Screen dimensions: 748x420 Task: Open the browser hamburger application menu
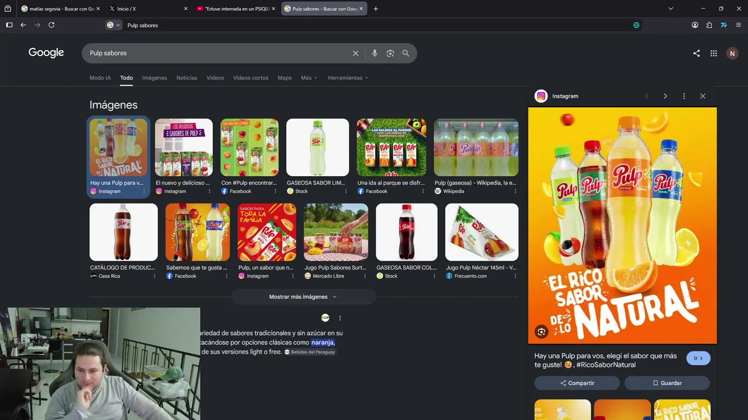(x=739, y=25)
